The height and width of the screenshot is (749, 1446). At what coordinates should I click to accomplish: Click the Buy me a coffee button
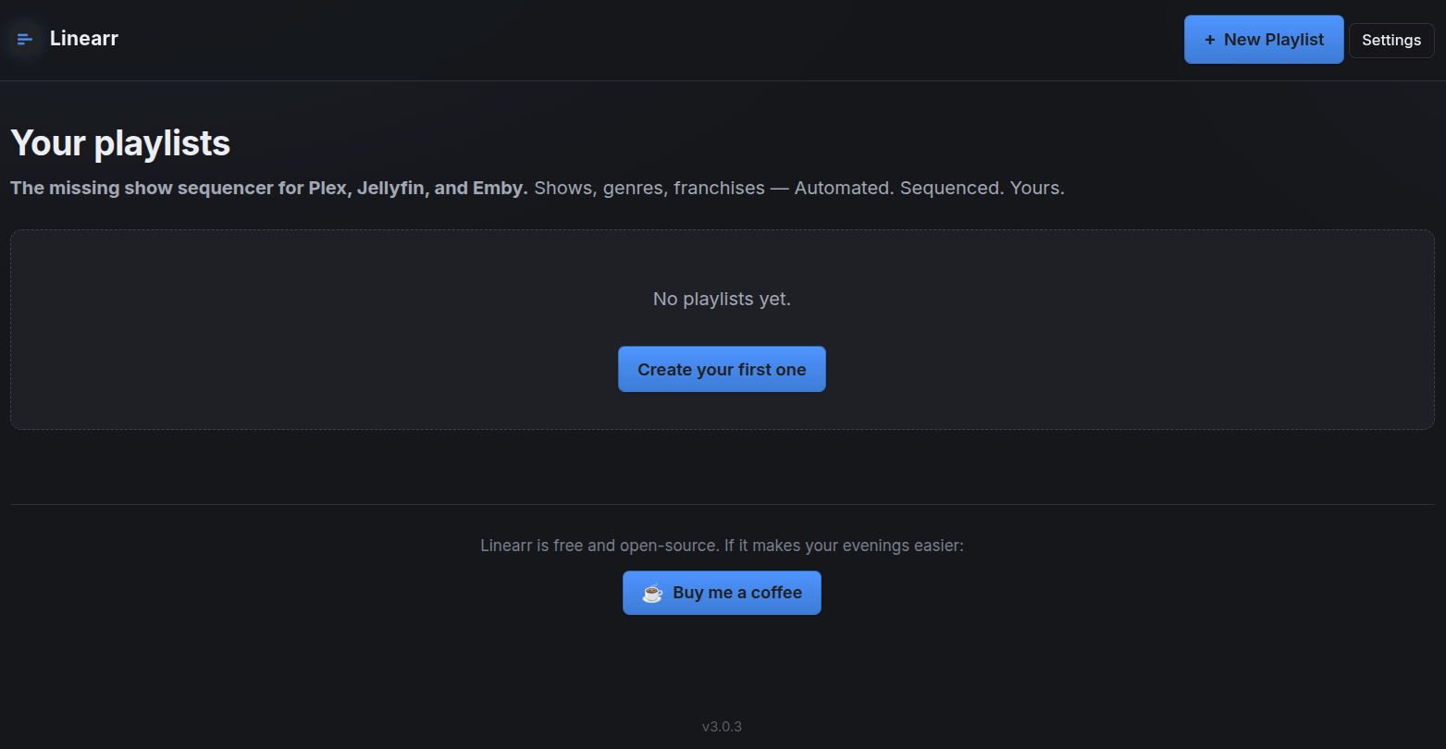click(722, 593)
